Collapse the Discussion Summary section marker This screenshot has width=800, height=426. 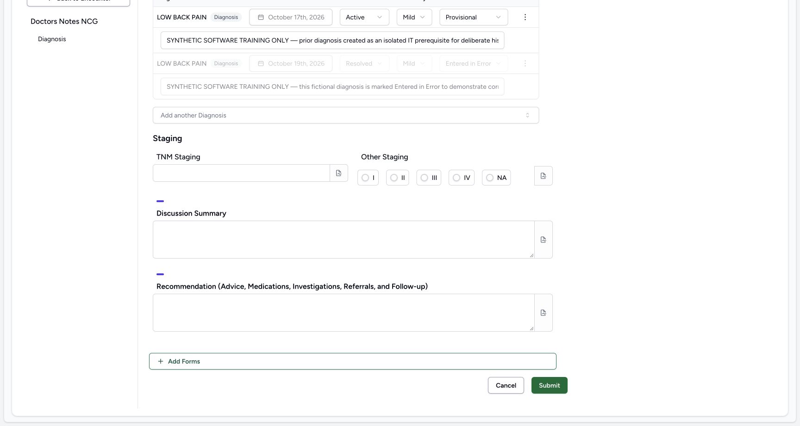click(x=160, y=201)
